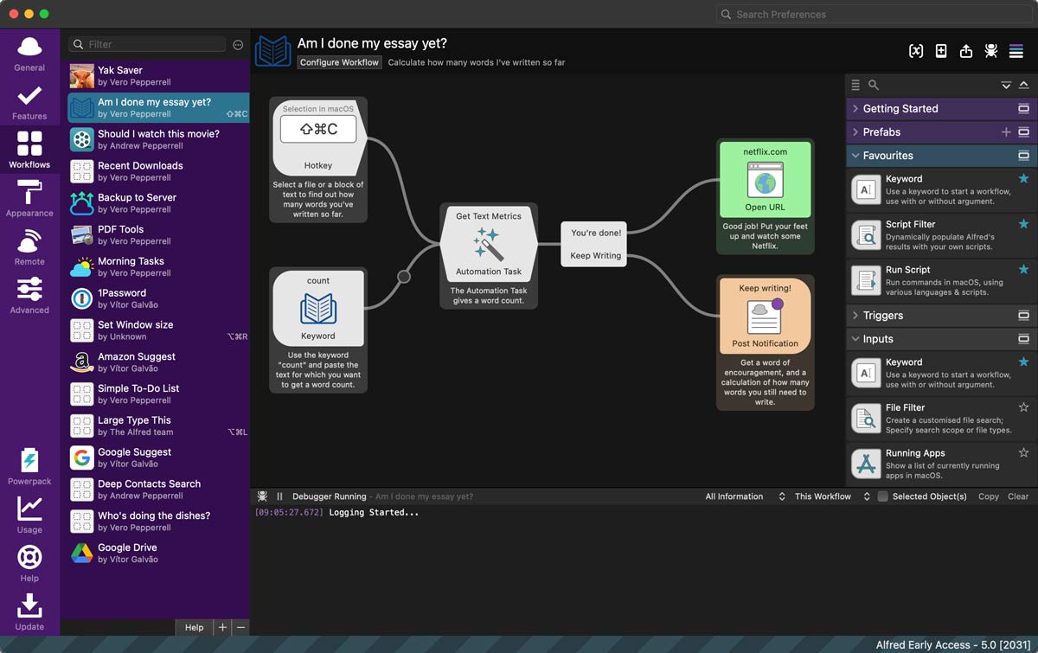Open the Workflow Environment Variables icon
Viewport: 1038px width, 653px height.
(x=916, y=51)
